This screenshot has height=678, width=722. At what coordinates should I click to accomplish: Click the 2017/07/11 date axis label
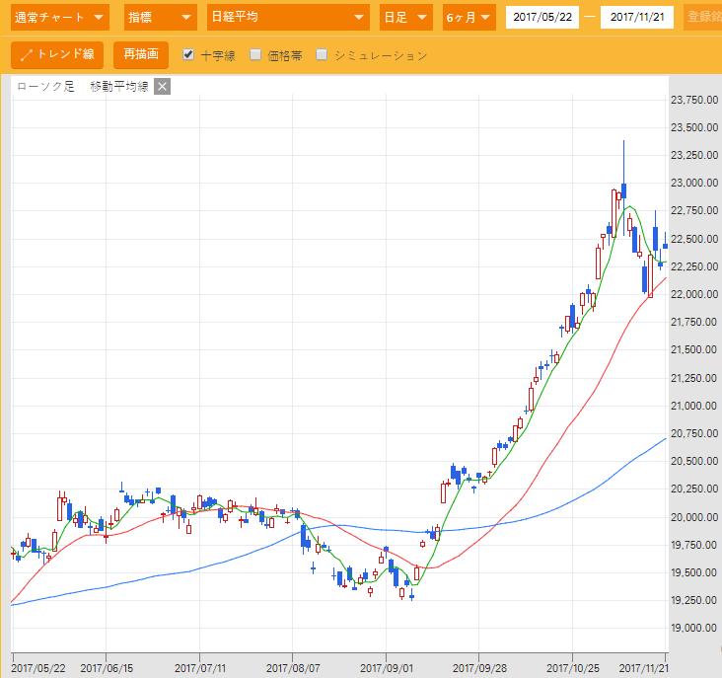click(200, 668)
